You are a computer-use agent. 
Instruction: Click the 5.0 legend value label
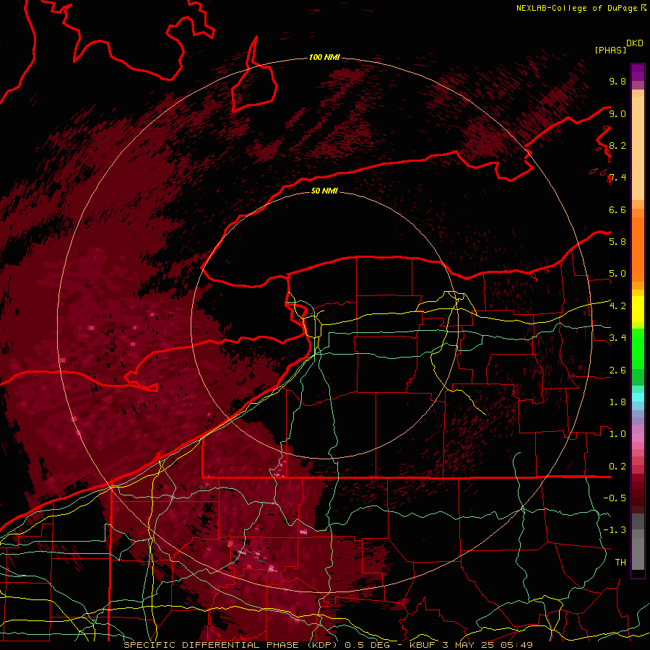[617, 274]
